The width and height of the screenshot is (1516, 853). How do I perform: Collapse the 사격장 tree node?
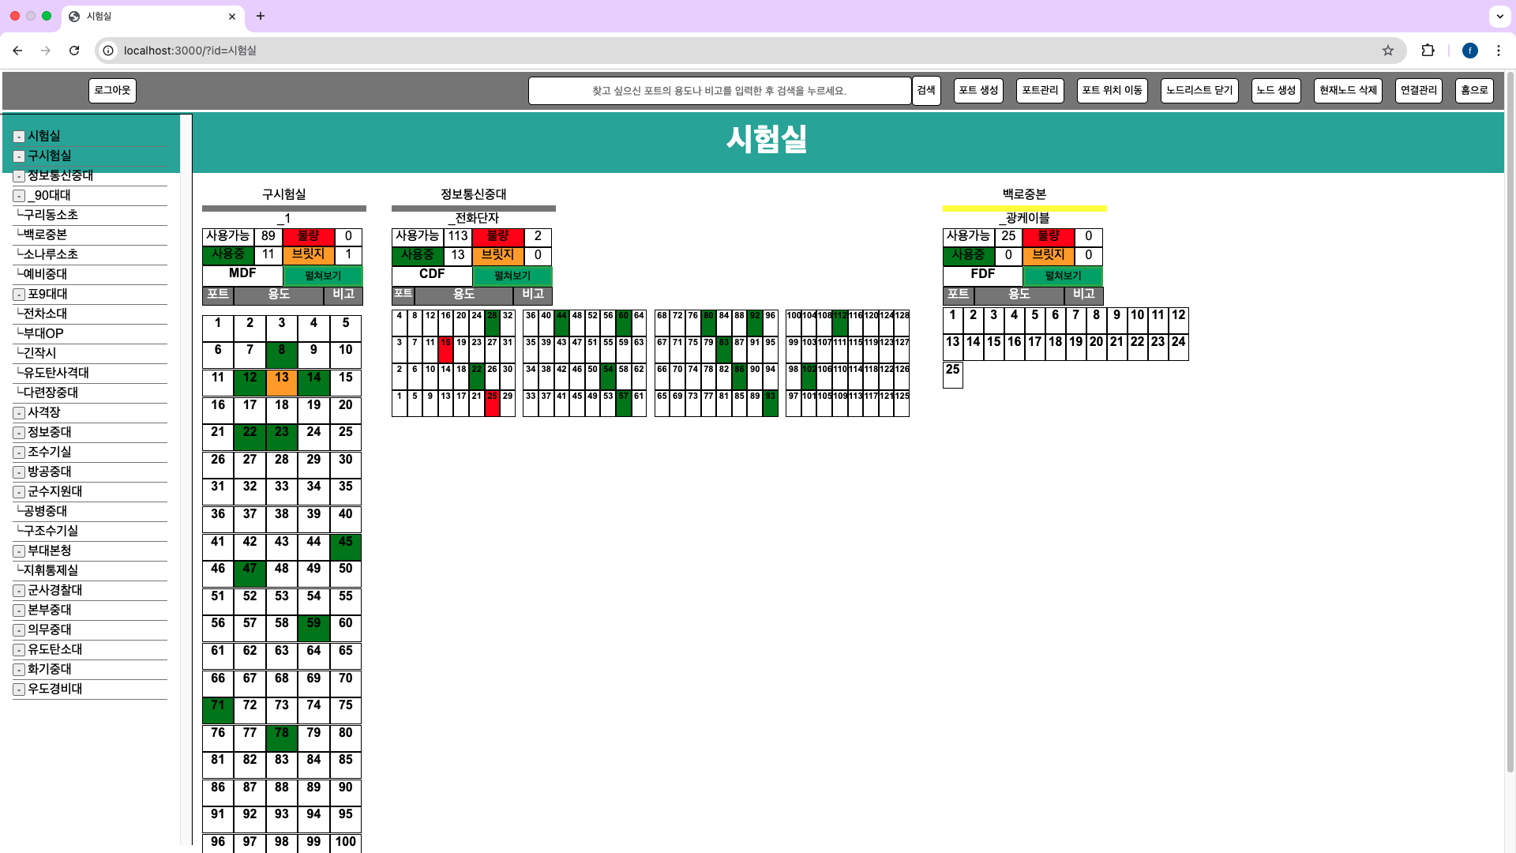point(19,413)
